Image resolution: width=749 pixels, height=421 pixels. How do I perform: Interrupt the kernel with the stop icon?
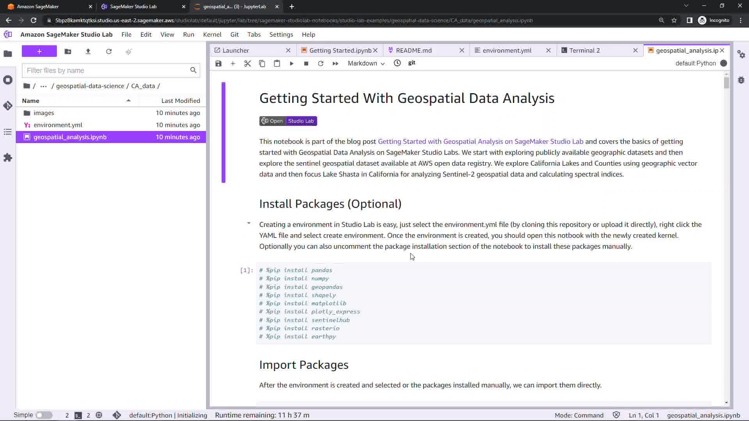click(x=306, y=64)
